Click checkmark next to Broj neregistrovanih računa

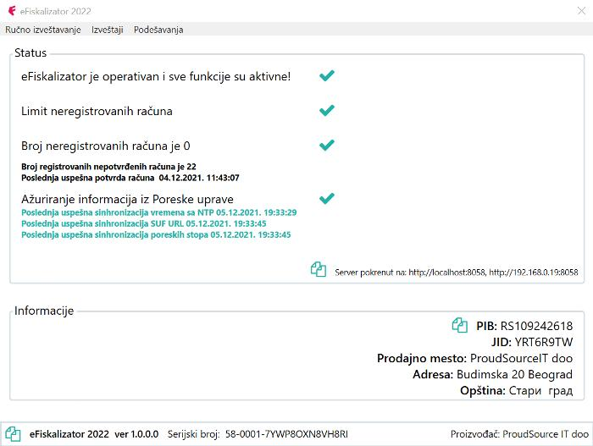(x=327, y=145)
